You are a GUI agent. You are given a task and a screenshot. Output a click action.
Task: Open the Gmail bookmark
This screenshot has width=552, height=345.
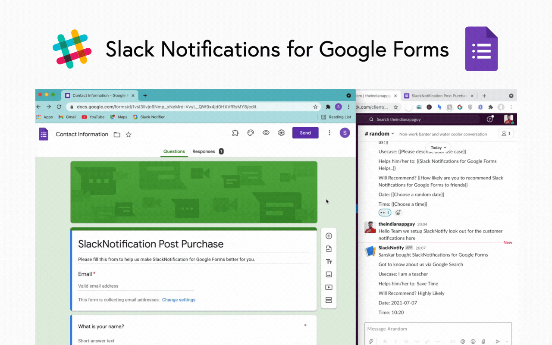[68, 117]
